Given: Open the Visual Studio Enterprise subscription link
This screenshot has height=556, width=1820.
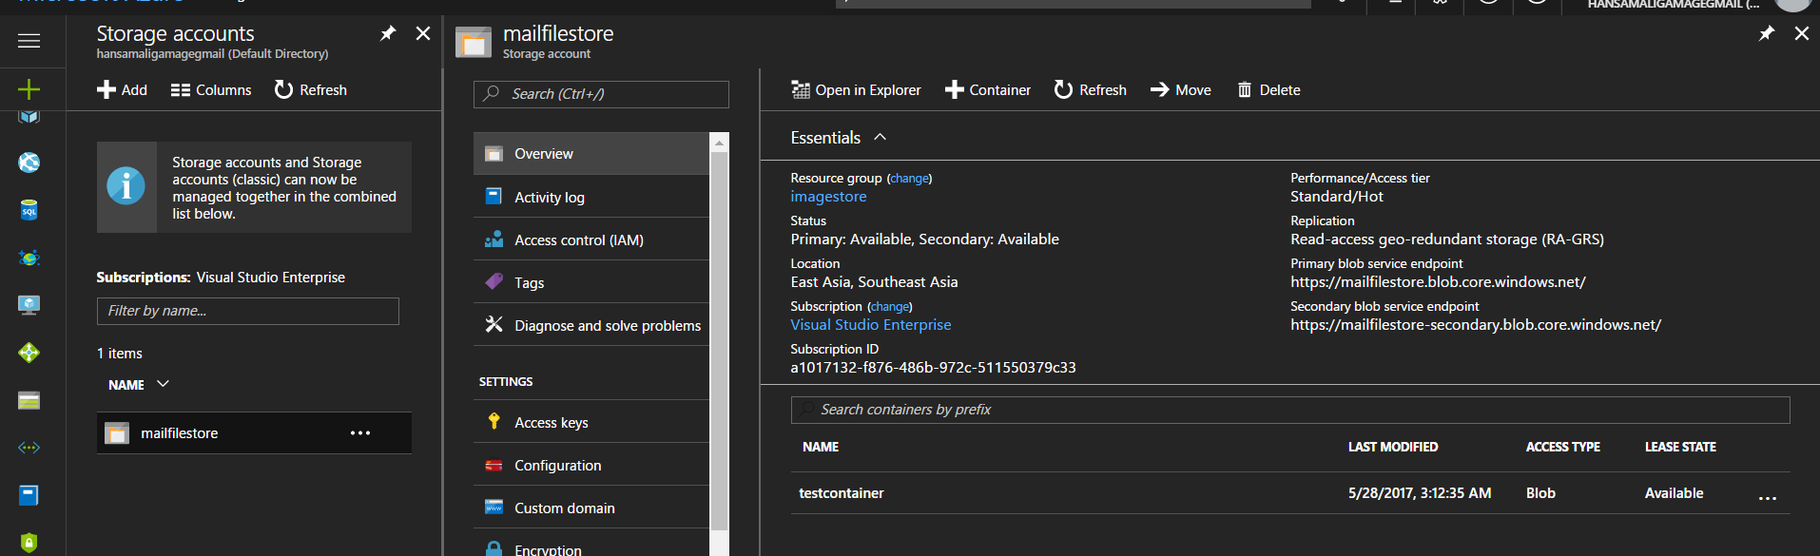Looking at the screenshot, I should (x=871, y=325).
